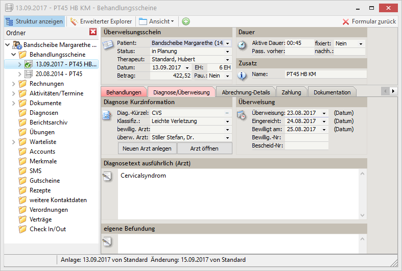Expand the Rechnungen folder
The image size is (402, 271).
(13, 84)
